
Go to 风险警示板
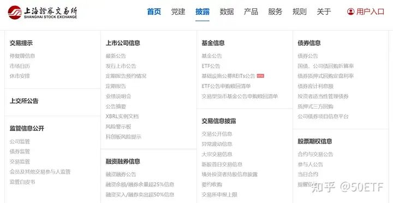coord(118,127)
